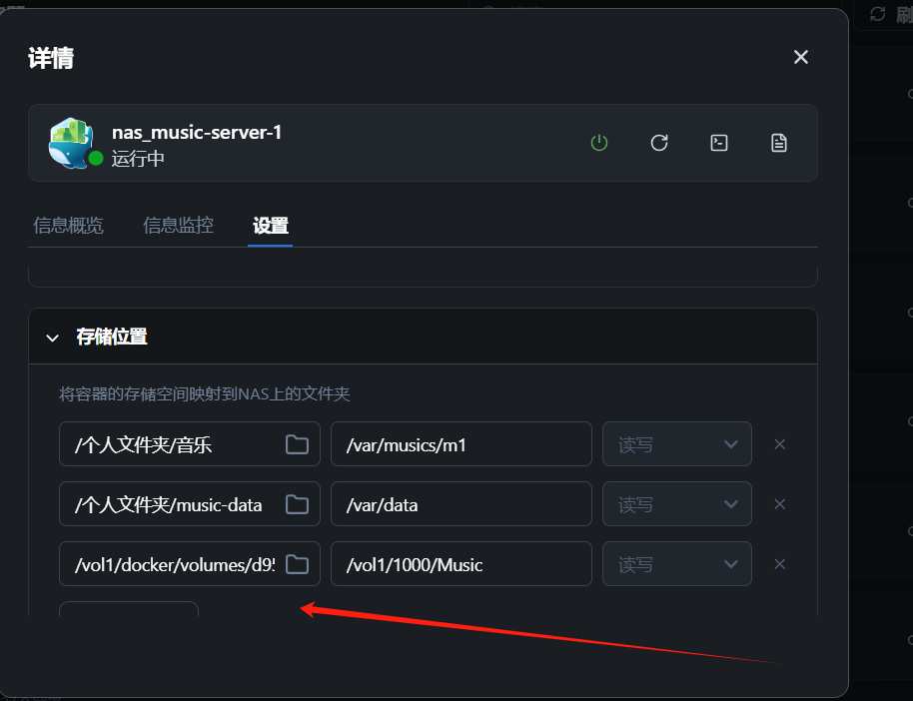Remove the /vol1/1000/Music mapping row
The image size is (913, 701).
click(x=780, y=564)
